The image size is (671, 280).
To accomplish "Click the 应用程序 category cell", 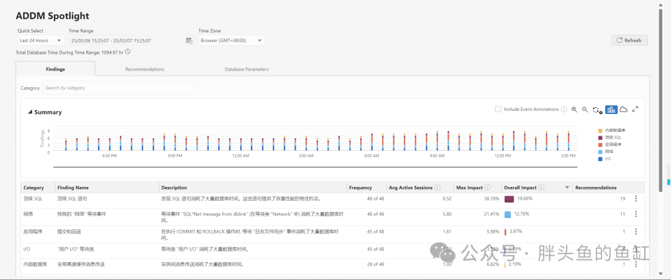I will tap(32, 231).
